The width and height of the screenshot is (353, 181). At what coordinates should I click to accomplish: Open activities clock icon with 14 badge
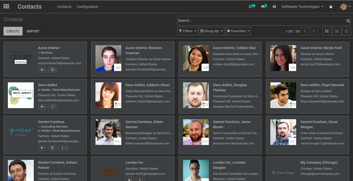click(252, 6)
